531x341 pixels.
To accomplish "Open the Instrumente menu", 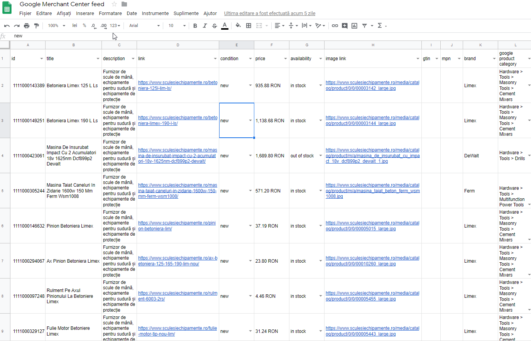I will coord(155,14).
